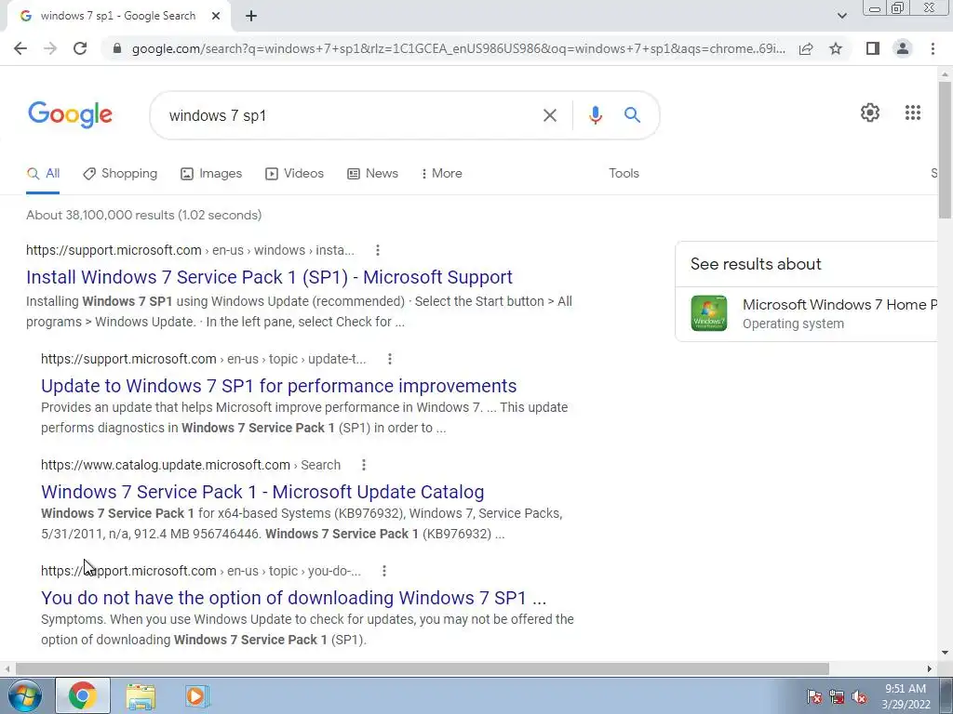Click scroll right arrow on horizontal scrollbar
The image size is (953, 714).
(930, 668)
